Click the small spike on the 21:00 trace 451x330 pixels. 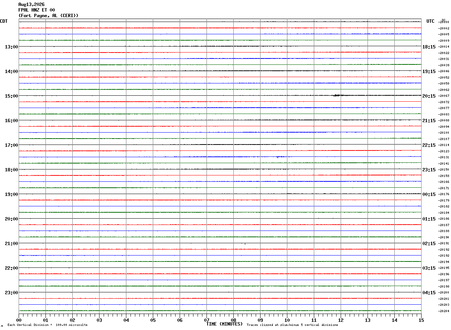pyautogui.click(x=245, y=244)
